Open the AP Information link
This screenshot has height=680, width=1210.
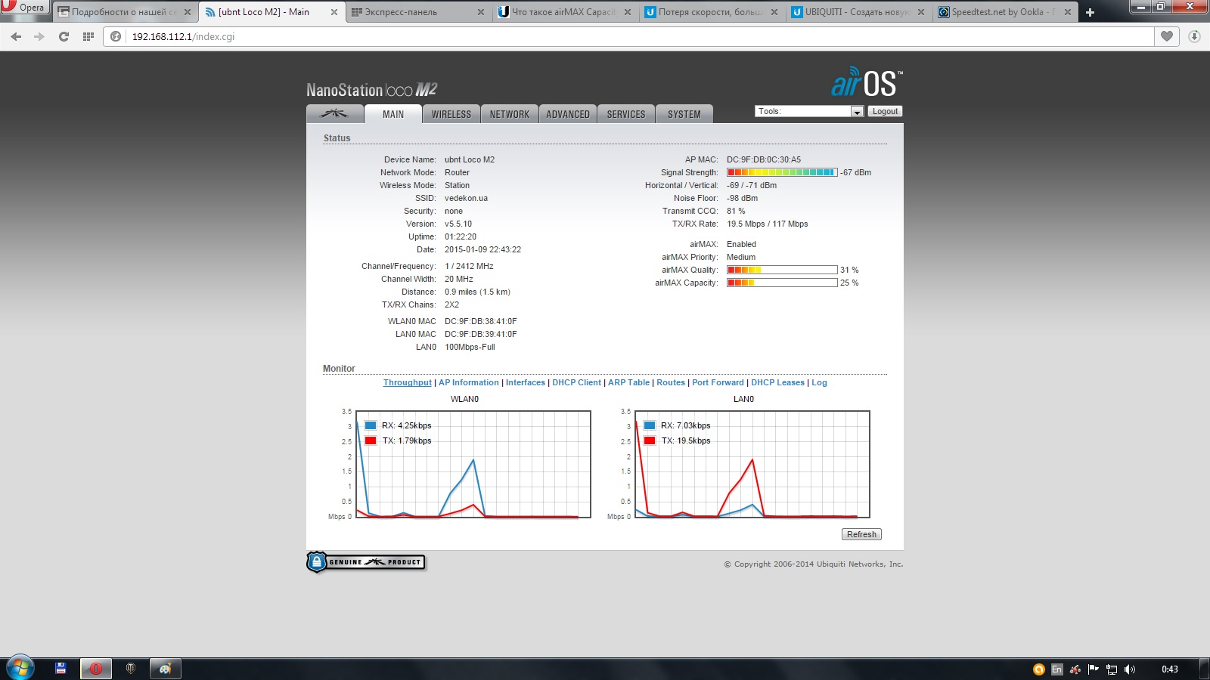click(469, 382)
